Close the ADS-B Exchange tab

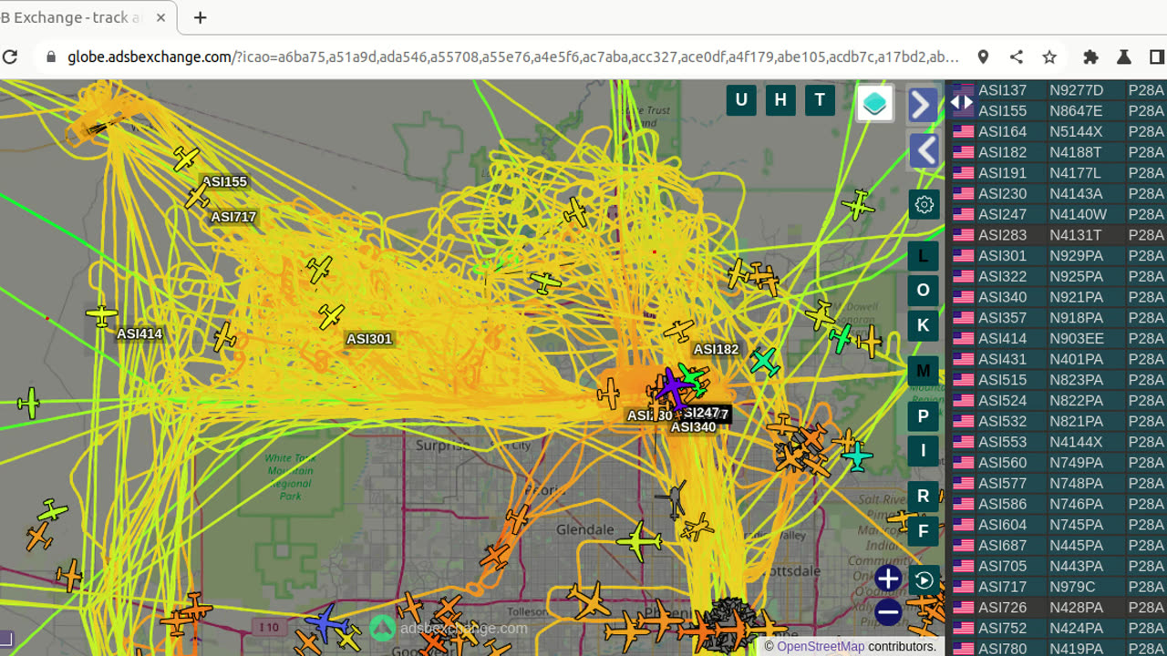(x=161, y=17)
